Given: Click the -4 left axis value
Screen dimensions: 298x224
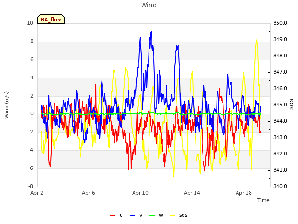Looking at the screenshot, I should coord(31,150).
